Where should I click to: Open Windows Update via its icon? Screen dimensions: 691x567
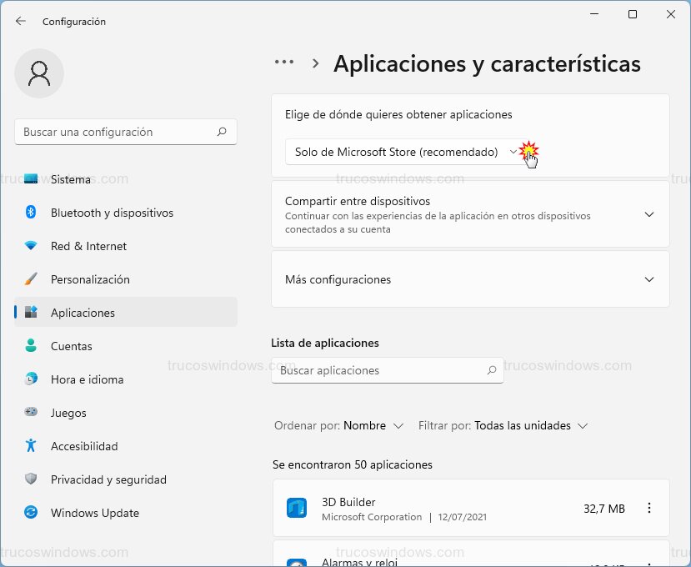click(29, 513)
